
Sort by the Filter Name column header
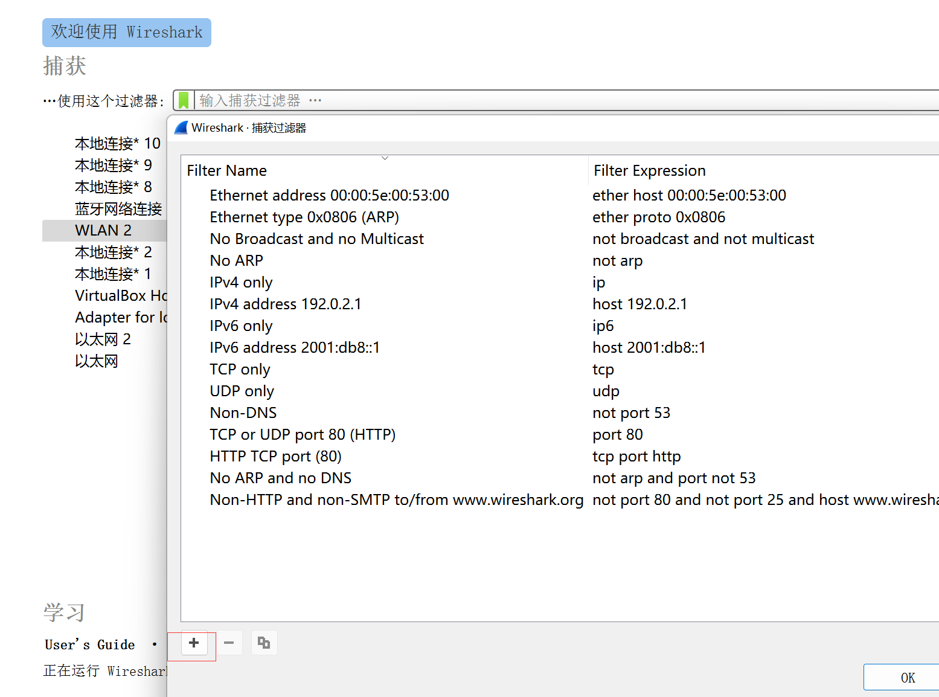tap(385, 170)
